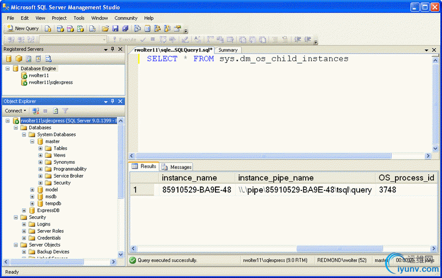Collapse the System Databases folder
This screenshot has width=442, height=278.
tap(24, 135)
